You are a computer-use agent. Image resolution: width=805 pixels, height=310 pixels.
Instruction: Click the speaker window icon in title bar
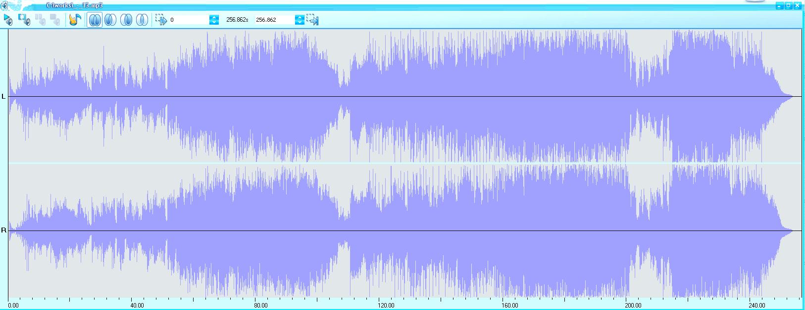[x=4, y=5]
